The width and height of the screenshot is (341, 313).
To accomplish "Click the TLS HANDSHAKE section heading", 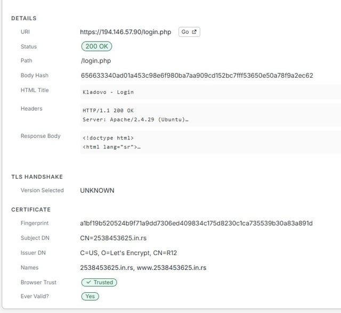I will coord(37,176).
